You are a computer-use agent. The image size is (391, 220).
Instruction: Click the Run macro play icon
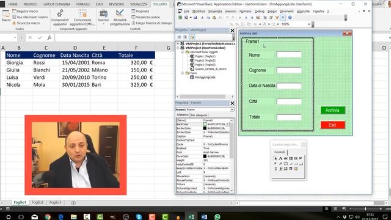(240, 18)
